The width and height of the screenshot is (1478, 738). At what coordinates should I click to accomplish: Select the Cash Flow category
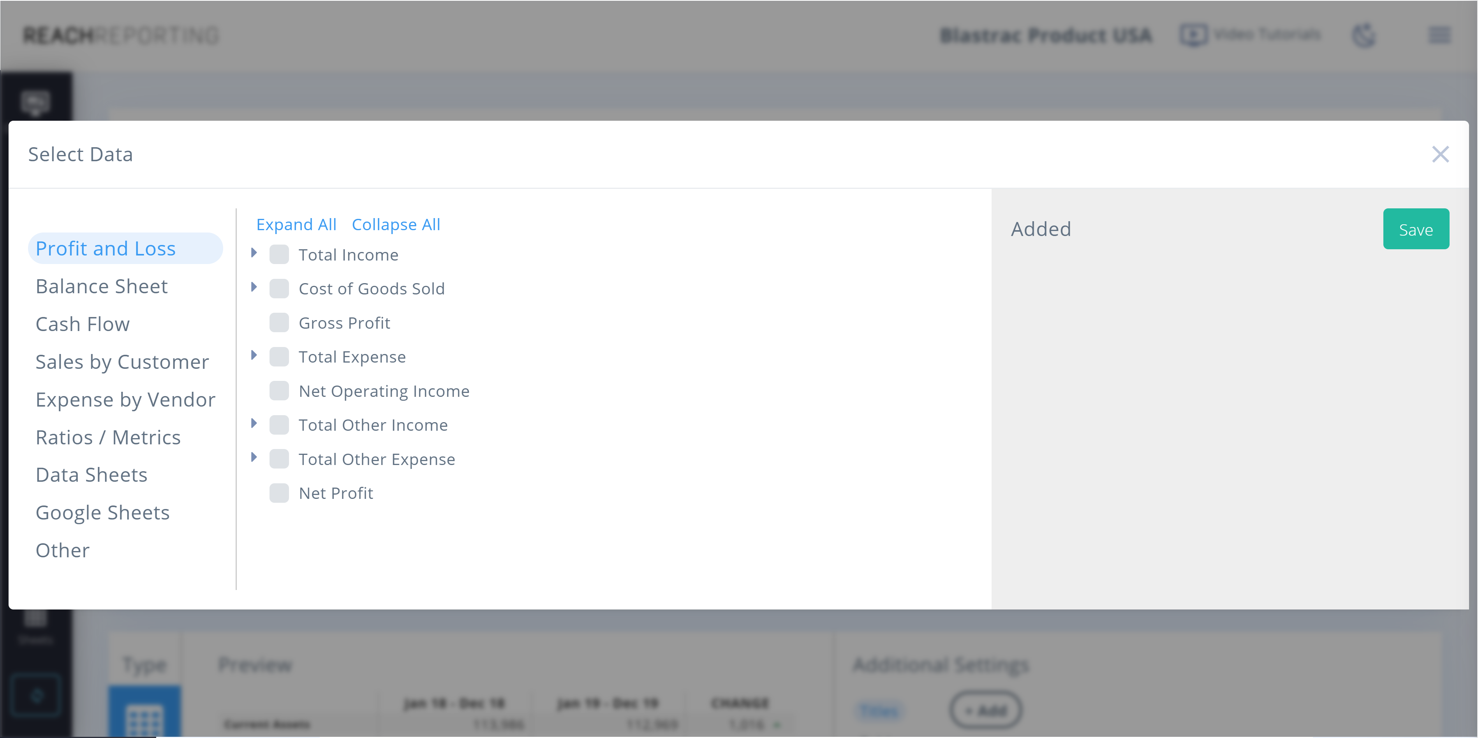83,323
